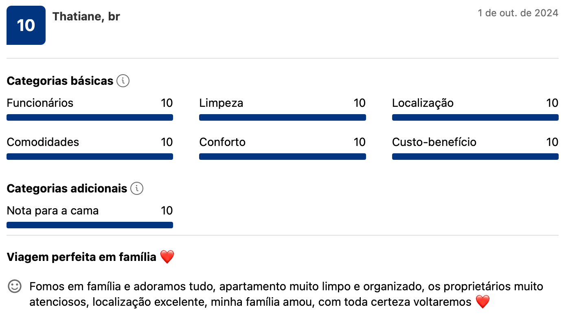This screenshot has width=566, height=318.
Task: Click the Conforto rating bar
Action: pyautogui.click(x=282, y=157)
